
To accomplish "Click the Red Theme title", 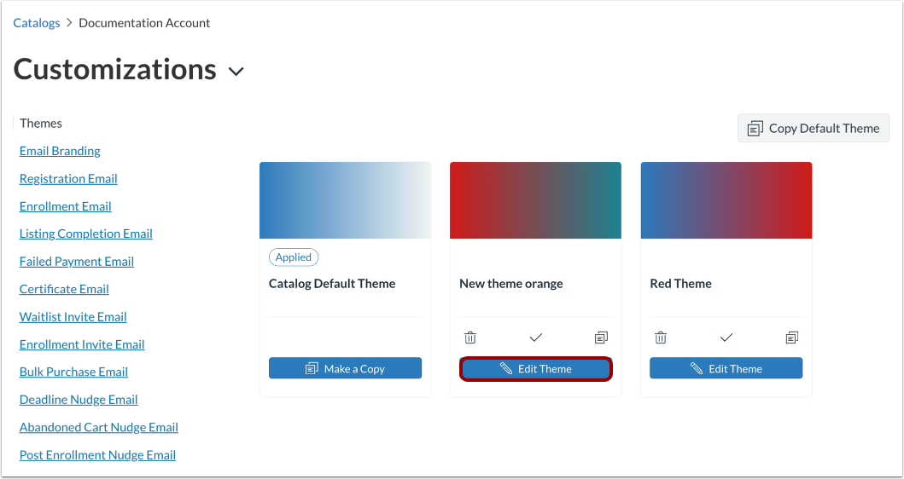I will [681, 283].
